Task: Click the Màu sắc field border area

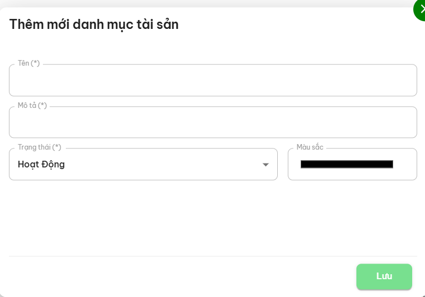Action: pos(407,174)
